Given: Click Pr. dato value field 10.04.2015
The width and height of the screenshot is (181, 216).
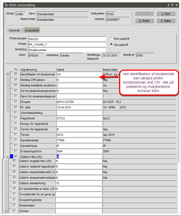Looking at the screenshot, I should [x=79, y=107].
